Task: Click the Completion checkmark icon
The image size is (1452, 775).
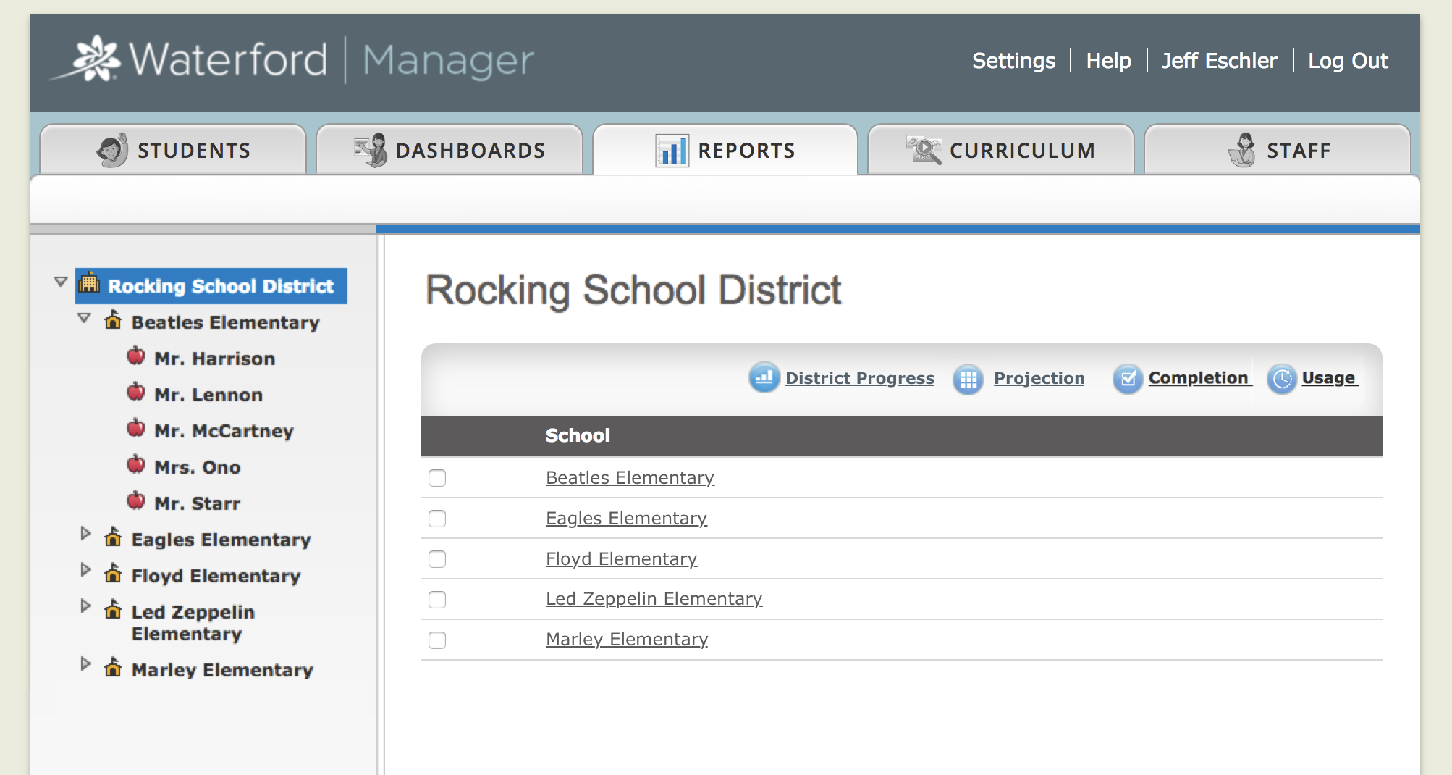Action: click(1128, 378)
